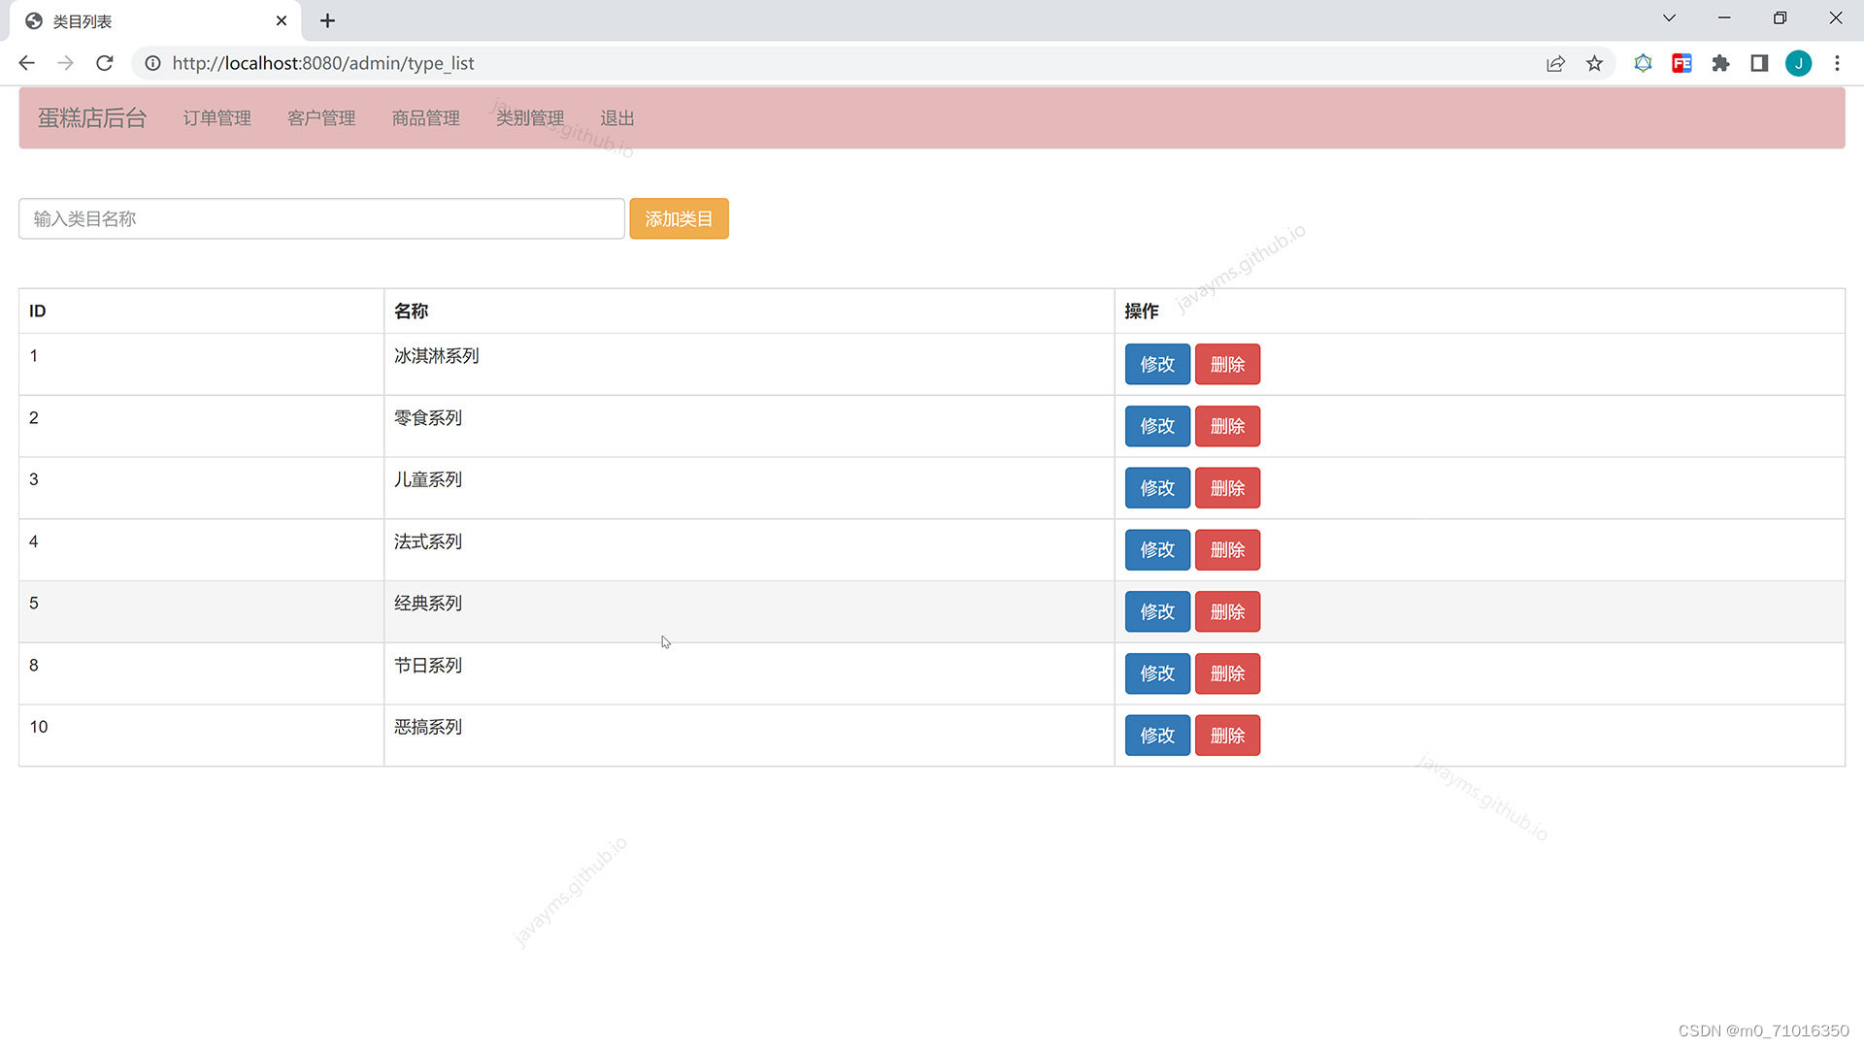Click the browser reload icon

pyautogui.click(x=104, y=63)
